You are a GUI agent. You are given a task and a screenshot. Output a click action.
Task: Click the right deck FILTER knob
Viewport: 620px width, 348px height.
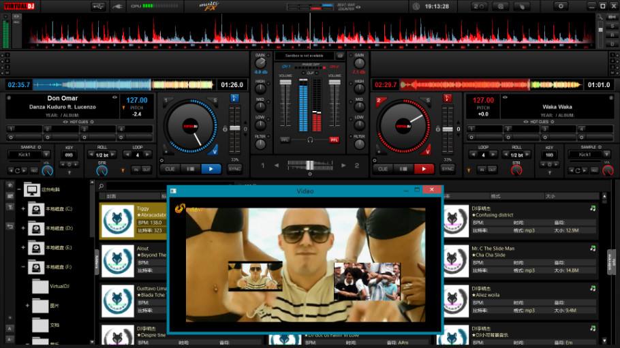click(359, 144)
